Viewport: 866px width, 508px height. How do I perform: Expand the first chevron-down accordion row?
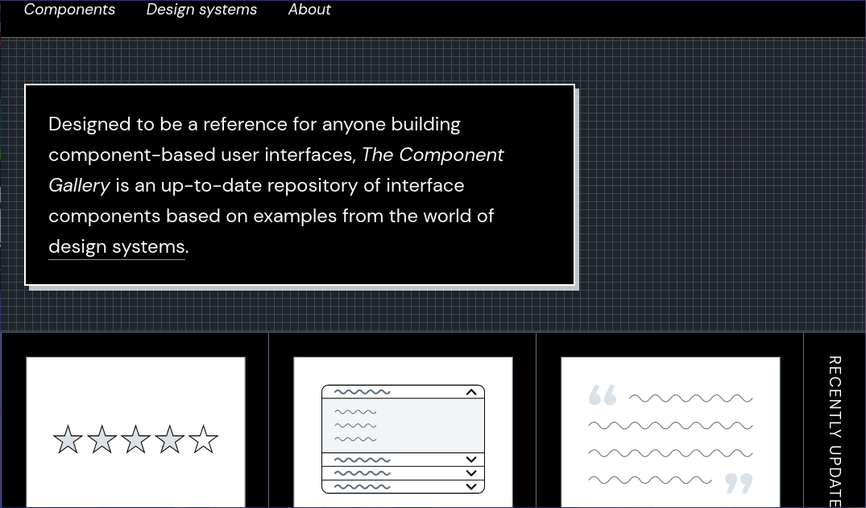pos(470,460)
